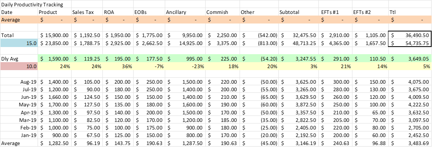Click the 'Jul-19' date cell

(19, 89)
